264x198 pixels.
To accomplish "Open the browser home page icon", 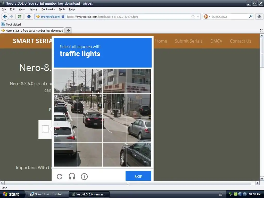I will pyautogui.click(x=29, y=16).
